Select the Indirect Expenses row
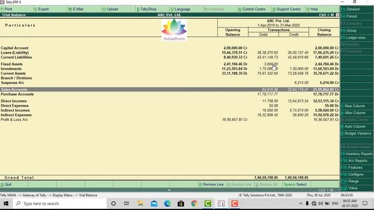Screen dimensions: 374x210 169,115
